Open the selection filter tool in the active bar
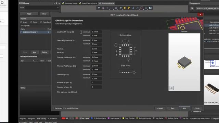 [99, 8]
